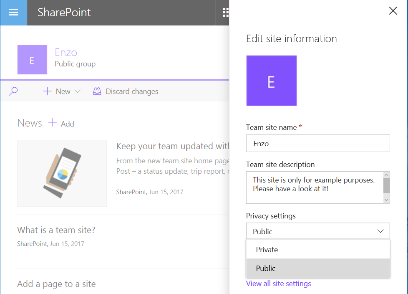This screenshot has width=408, height=294.
Task: Open the What is a team site article
Action: (x=56, y=230)
